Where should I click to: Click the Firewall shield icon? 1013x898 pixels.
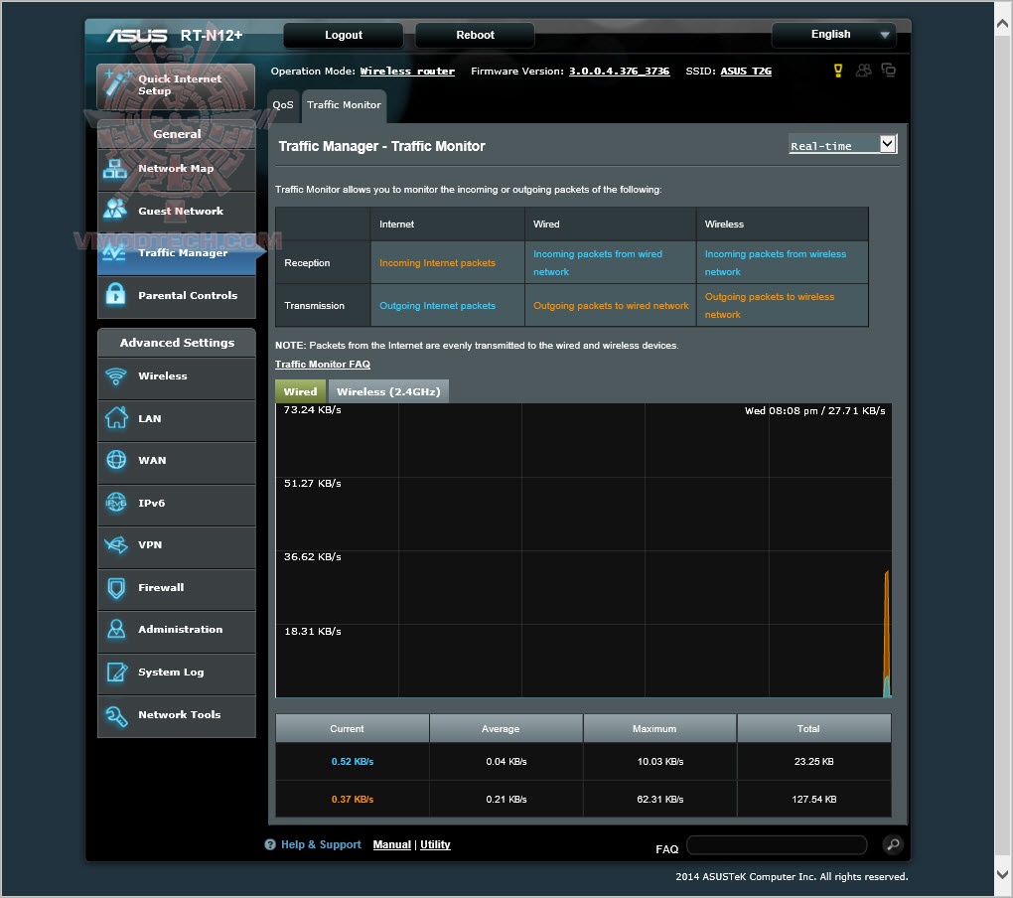[x=116, y=587]
